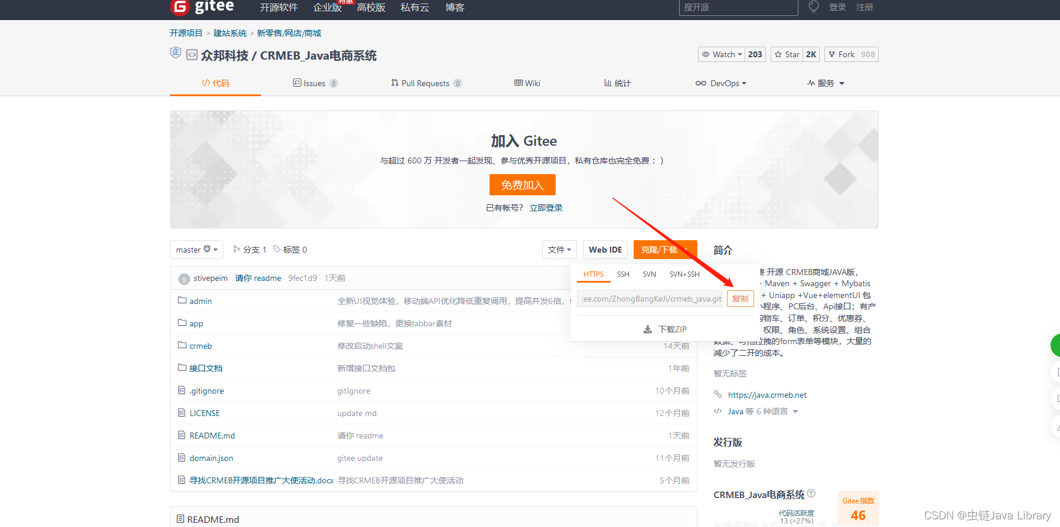The image size is (1060, 527).
Task: Click the download icon next to 下载ZIP
Action: click(x=648, y=329)
